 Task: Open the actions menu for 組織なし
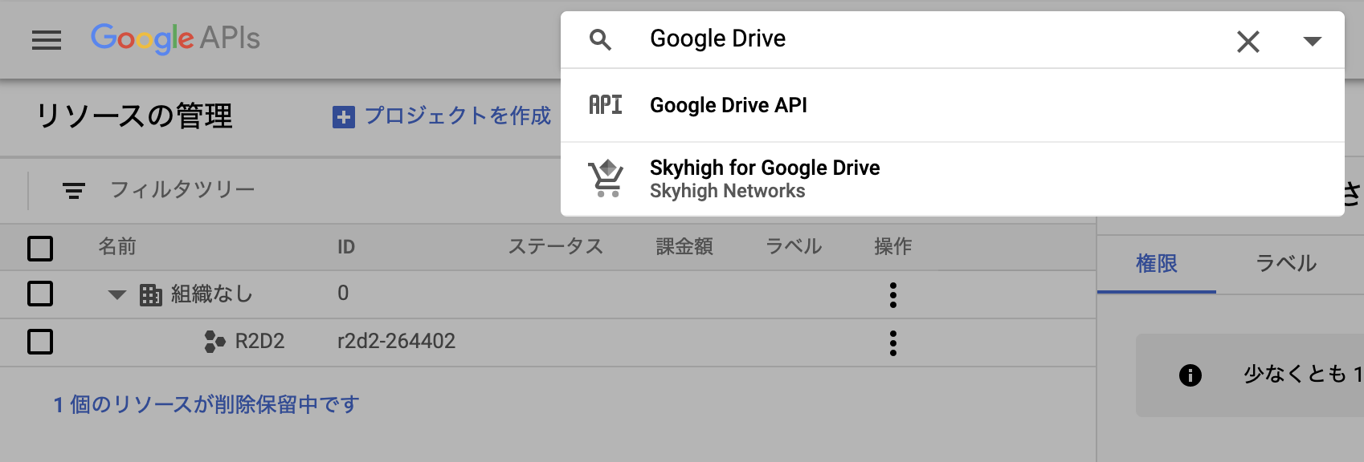[x=892, y=295]
